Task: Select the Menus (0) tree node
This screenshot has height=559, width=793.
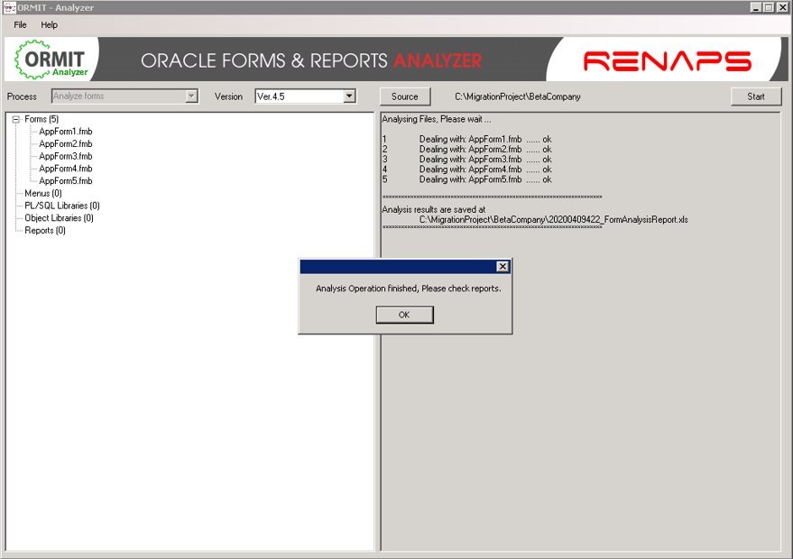Action: (43, 194)
